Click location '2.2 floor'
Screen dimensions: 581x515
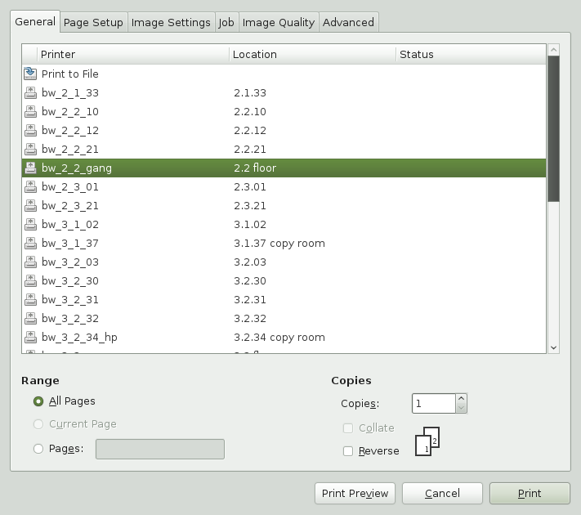(x=255, y=168)
